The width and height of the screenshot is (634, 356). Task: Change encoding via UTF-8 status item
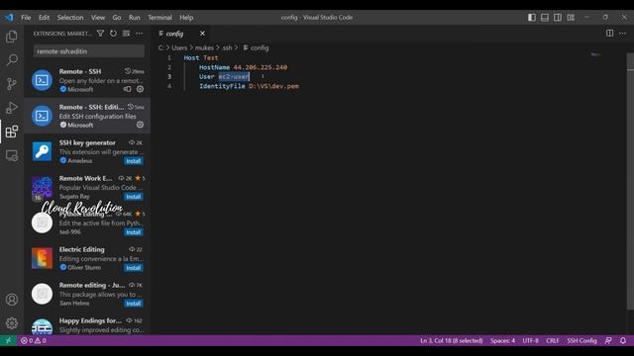[x=531, y=340]
